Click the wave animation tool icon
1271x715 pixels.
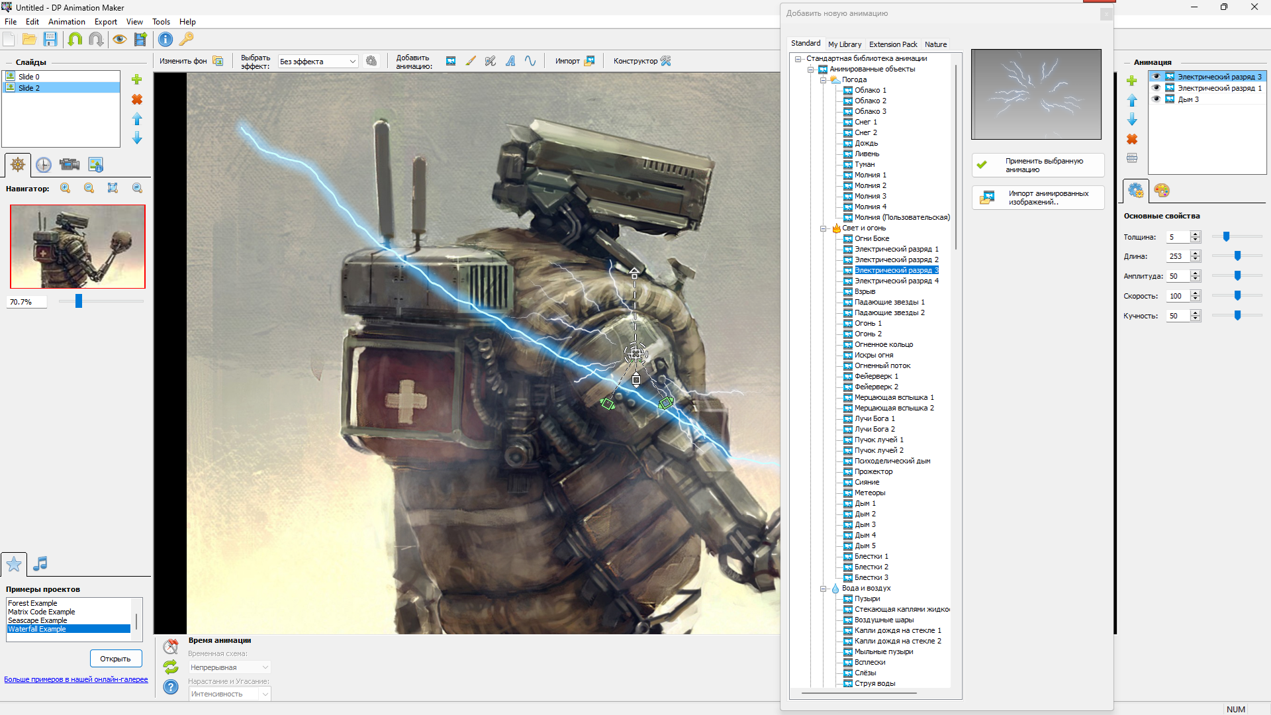530,61
